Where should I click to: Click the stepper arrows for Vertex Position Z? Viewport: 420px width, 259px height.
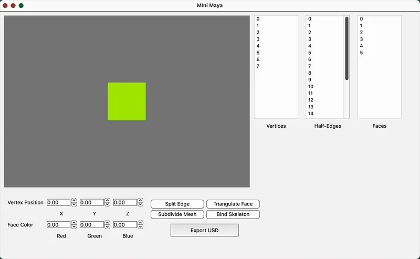click(141, 202)
